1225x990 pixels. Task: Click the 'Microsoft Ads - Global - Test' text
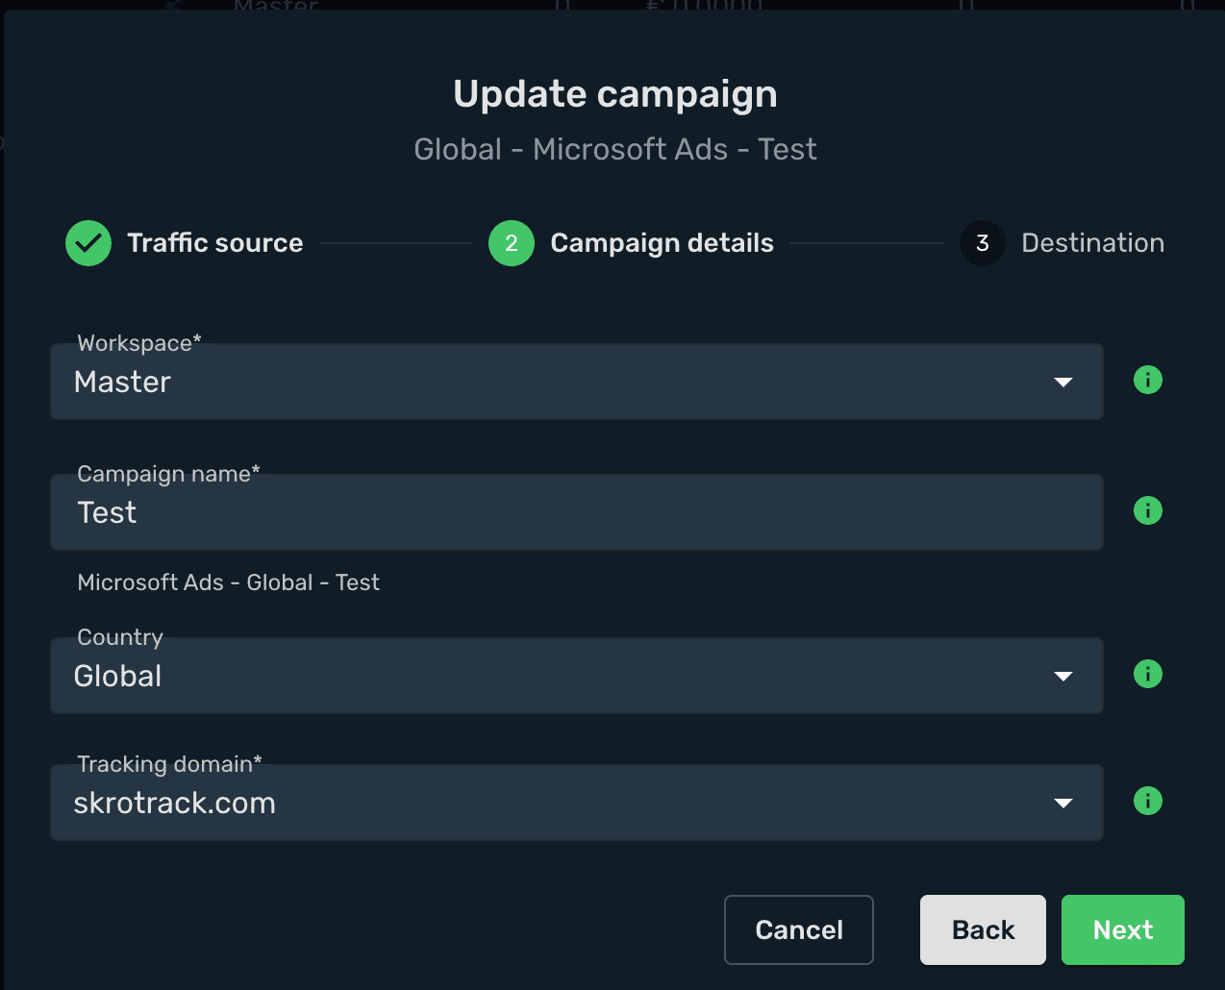pos(229,582)
